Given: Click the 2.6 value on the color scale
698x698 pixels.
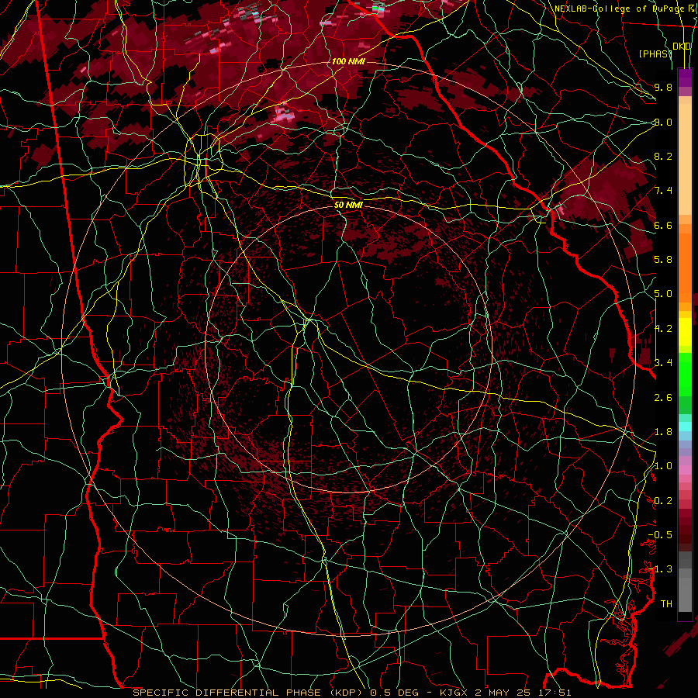Looking at the screenshot, I should point(663,397).
